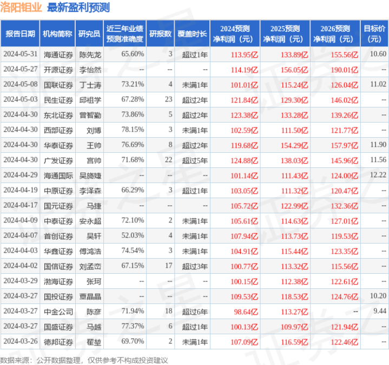The image size is (389, 365).
Task: Click coverage duration 超过5年
Action: click(195, 160)
